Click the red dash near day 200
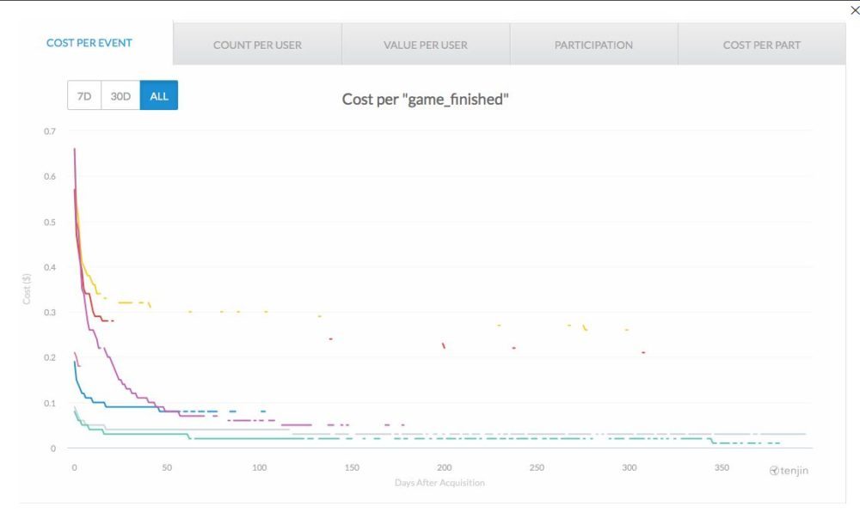 pyautogui.click(x=444, y=345)
